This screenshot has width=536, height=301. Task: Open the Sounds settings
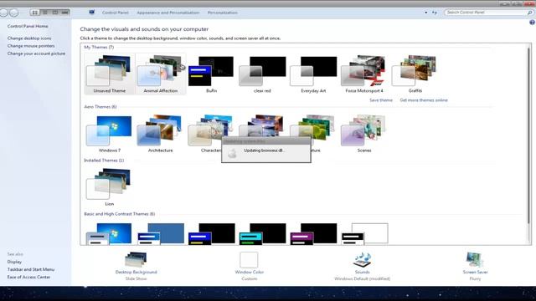pyautogui.click(x=362, y=266)
